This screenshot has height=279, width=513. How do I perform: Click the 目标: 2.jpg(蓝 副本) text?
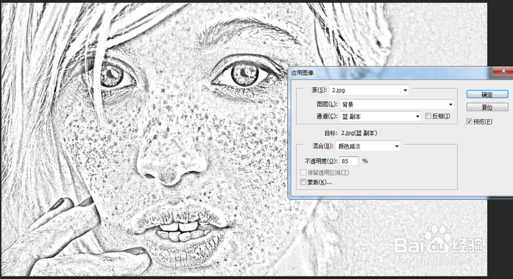351,133
